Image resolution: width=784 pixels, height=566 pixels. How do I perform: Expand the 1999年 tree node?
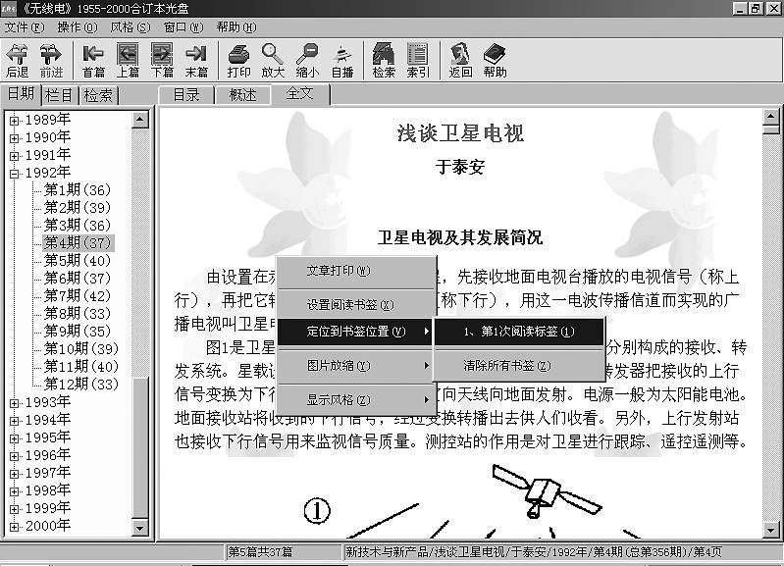tap(14, 509)
